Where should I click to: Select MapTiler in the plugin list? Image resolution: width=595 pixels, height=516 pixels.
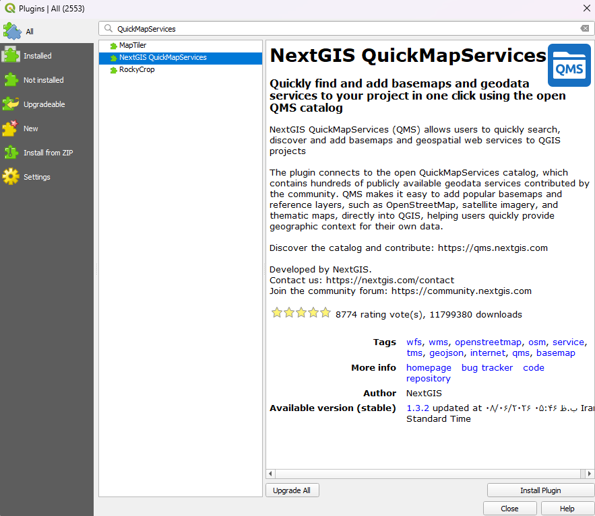[181, 46]
